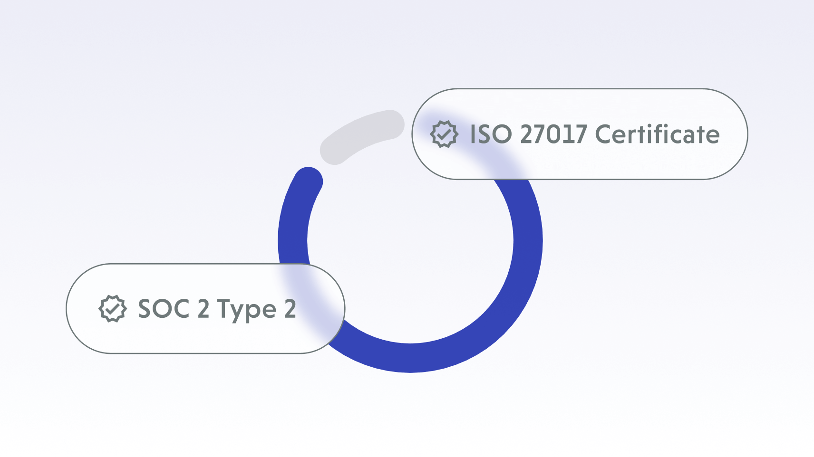Click the checkmark badge icon beside SOC 2
The height and width of the screenshot is (457, 814).
click(113, 309)
